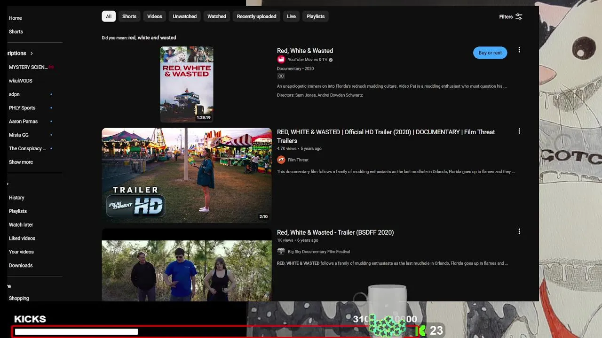Viewport: 602px width, 338px height.
Task: Click the BSDFF 2020 trailer thumbnail
Action: click(187, 265)
